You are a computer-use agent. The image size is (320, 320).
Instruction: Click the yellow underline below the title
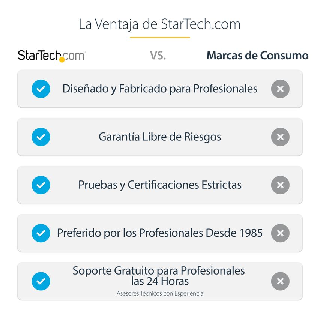coord(160,38)
